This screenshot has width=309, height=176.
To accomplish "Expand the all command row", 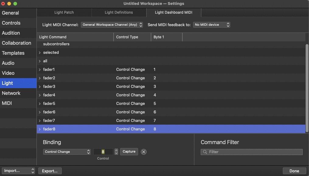I will point(40,61).
